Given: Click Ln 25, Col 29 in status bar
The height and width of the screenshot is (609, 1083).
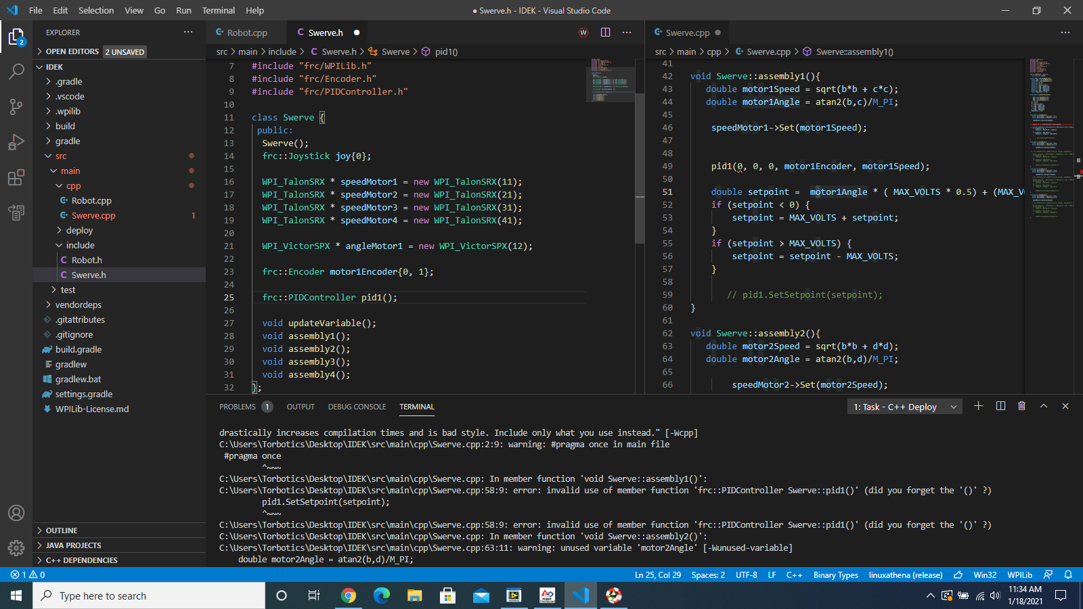Looking at the screenshot, I should (657, 574).
